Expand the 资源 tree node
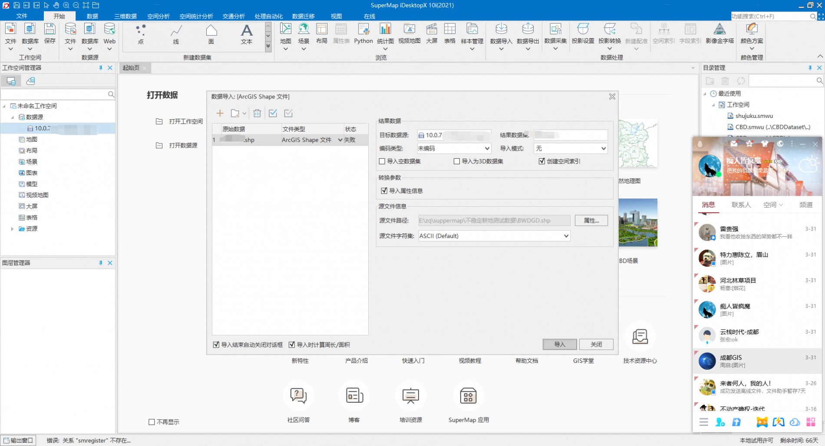The width and height of the screenshot is (825, 446). (13, 228)
